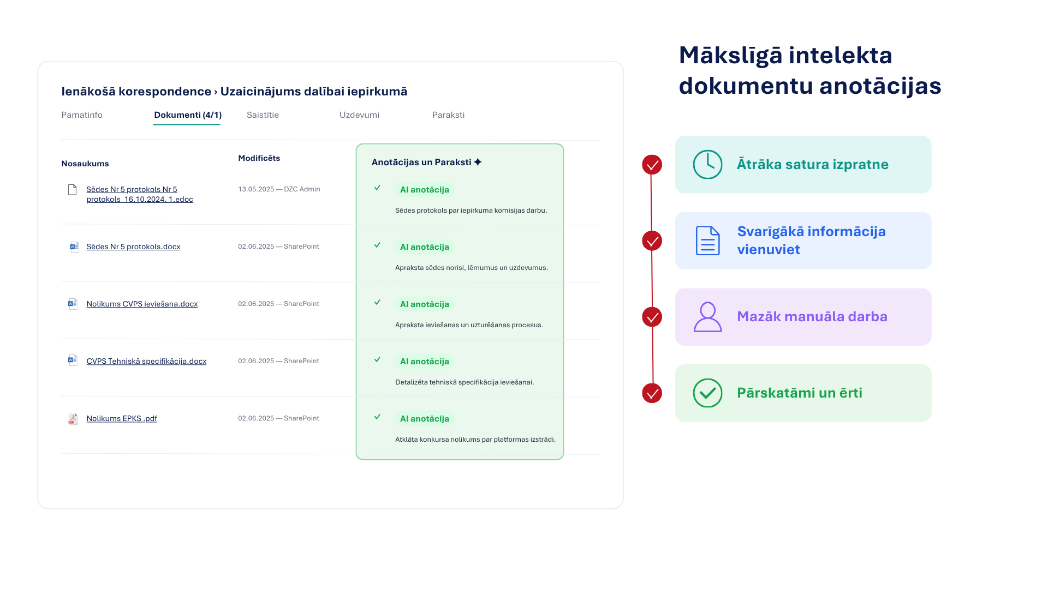Click the person icon in the Mazāk manuāla darba card
Screen dimensions: 1048x589
707,317
